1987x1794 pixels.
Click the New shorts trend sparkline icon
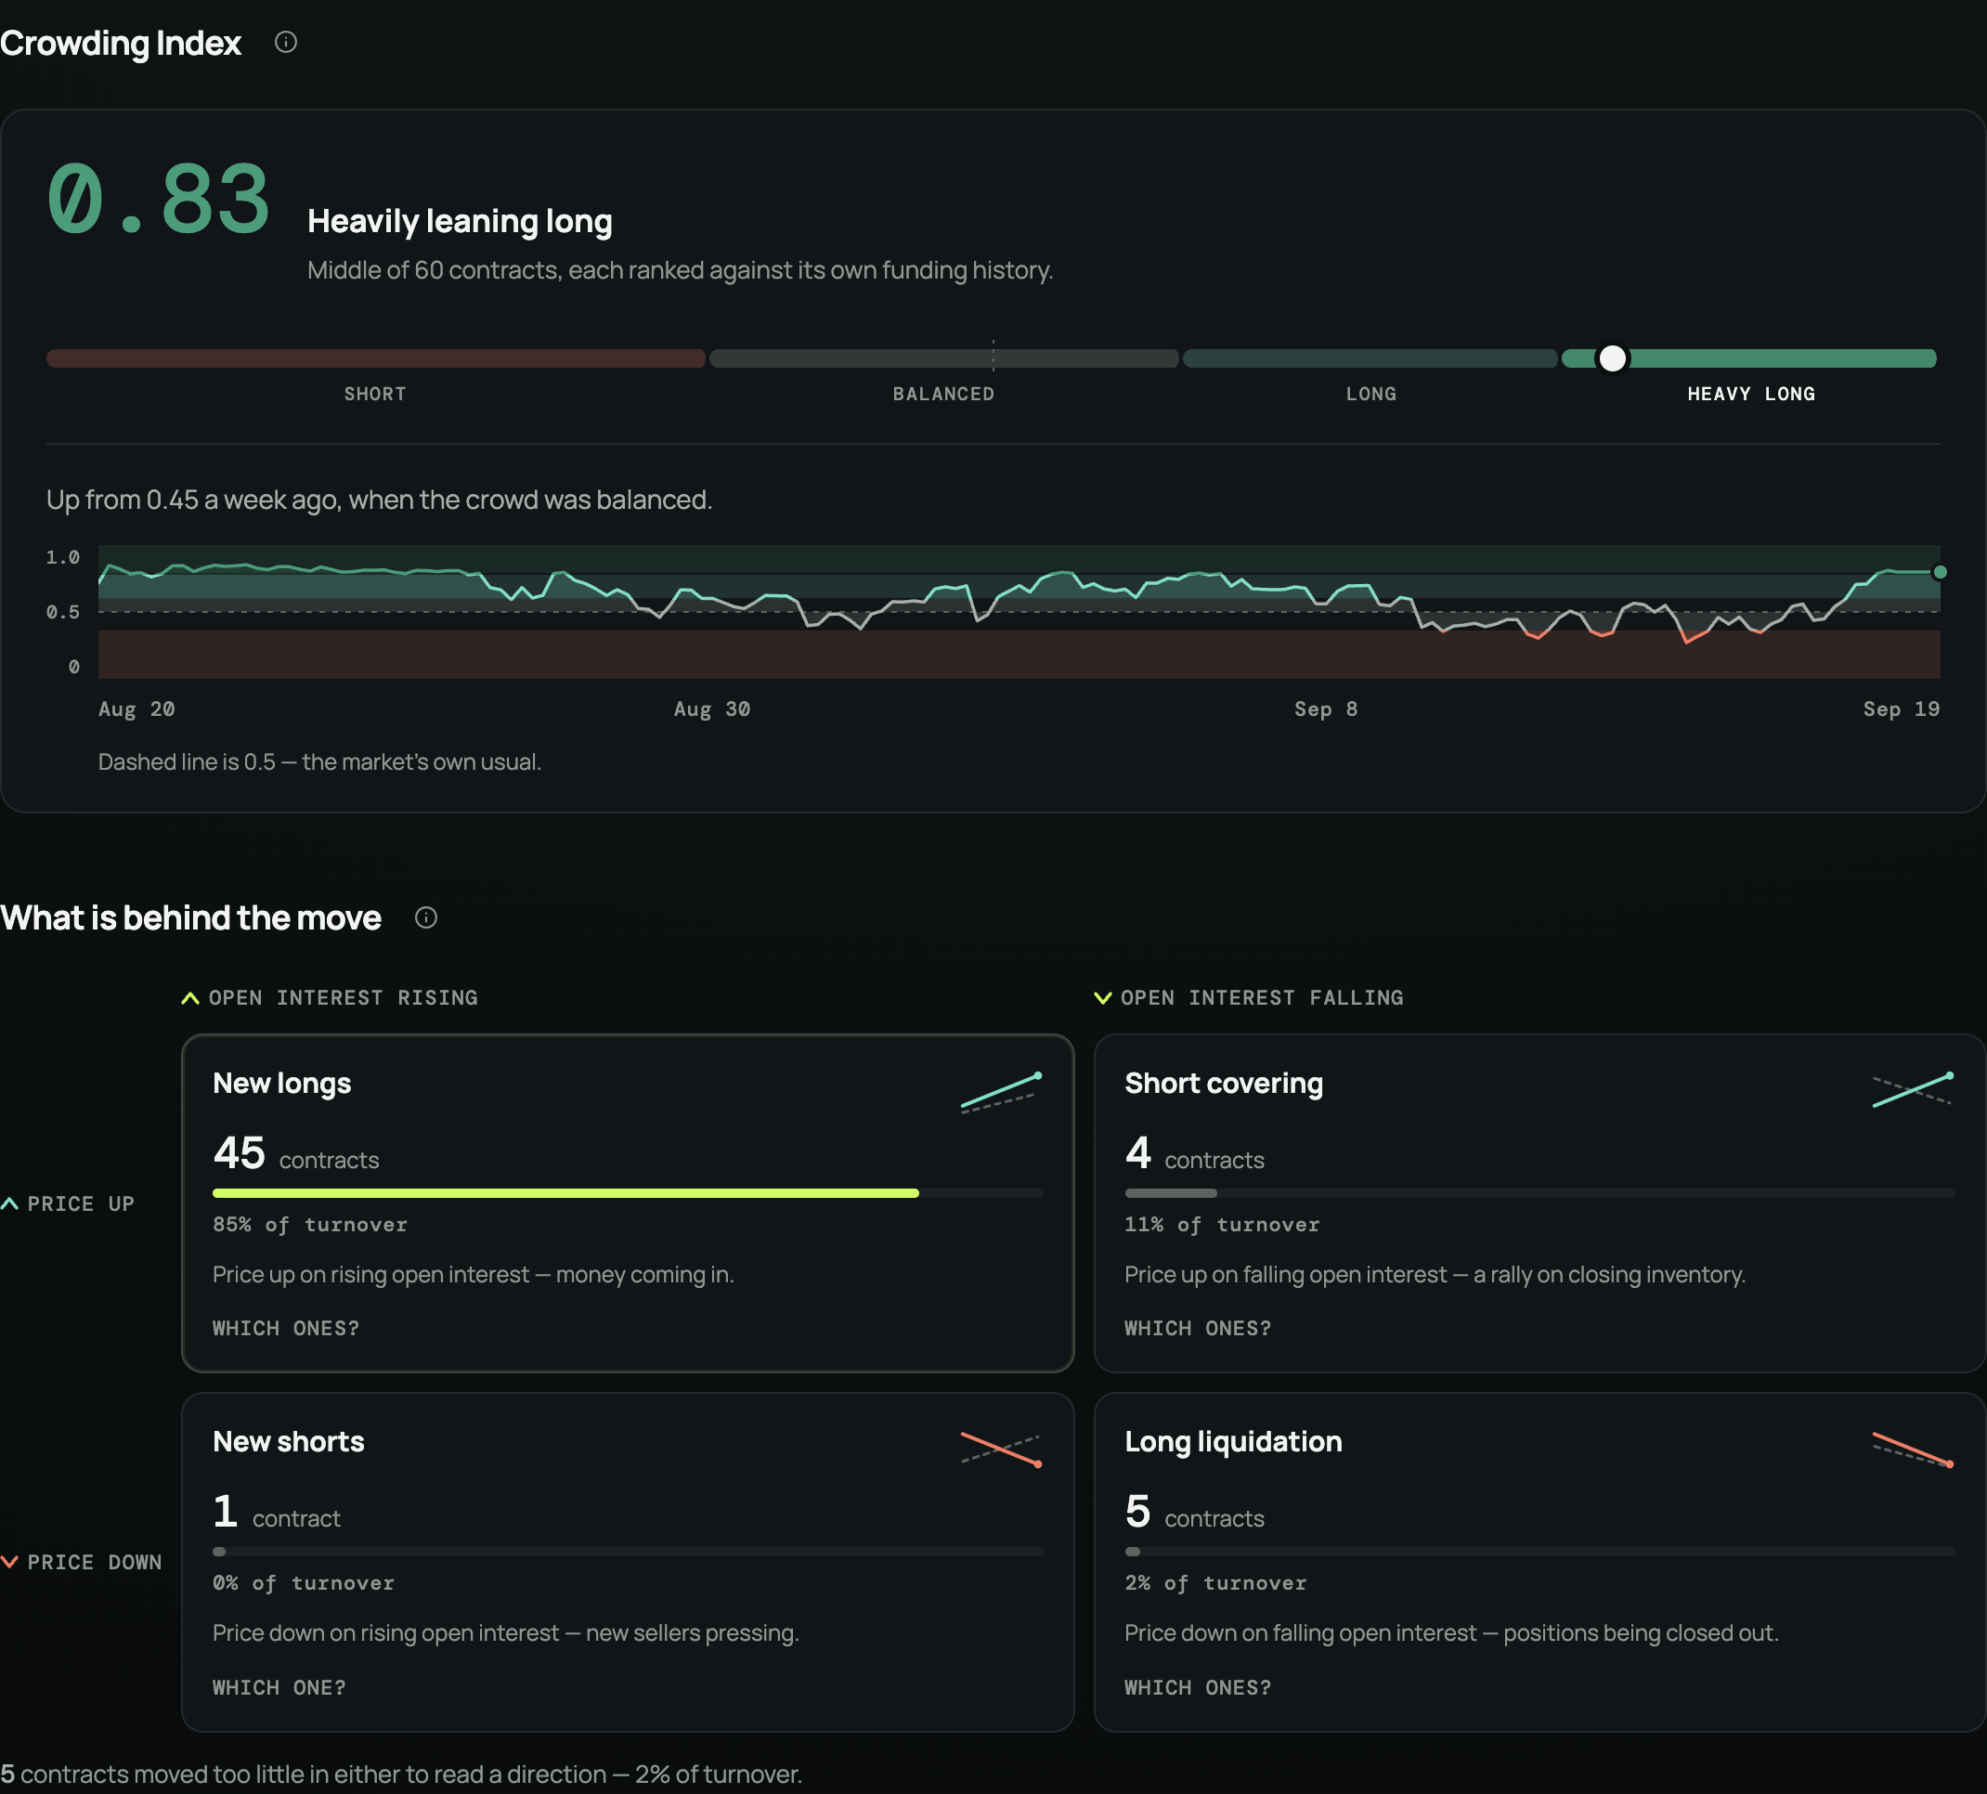(1001, 1449)
